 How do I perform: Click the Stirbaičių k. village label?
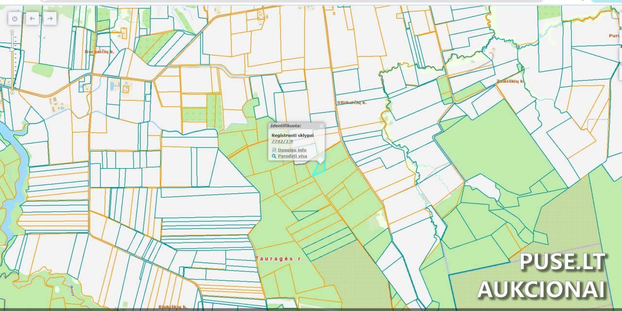click(x=351, y=103)
